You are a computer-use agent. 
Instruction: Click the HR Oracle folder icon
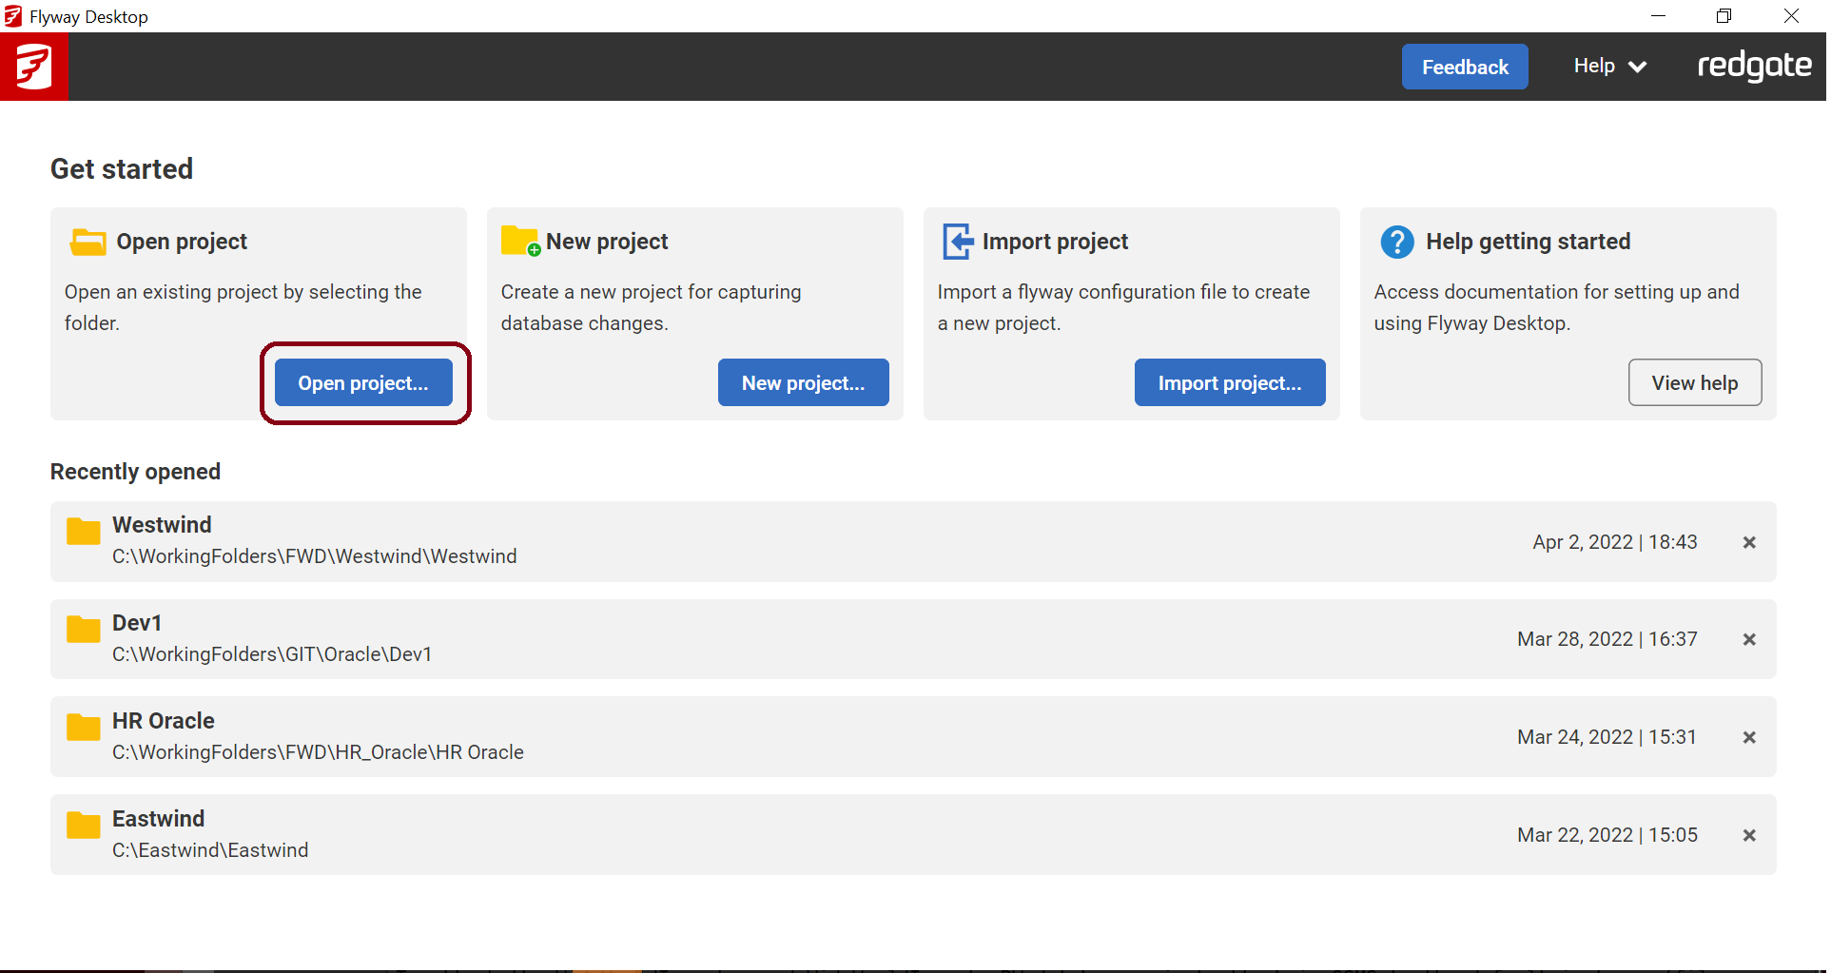point(83,727)
